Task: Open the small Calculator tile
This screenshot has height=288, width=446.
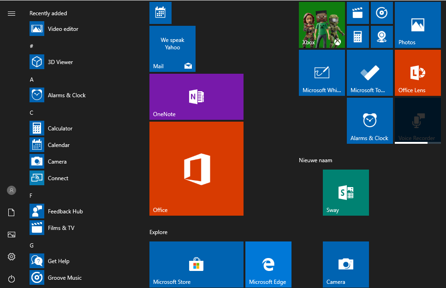Action: click(358, 37)
